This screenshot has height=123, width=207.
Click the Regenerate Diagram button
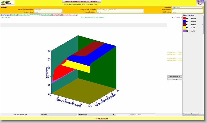tap(175, 76)
